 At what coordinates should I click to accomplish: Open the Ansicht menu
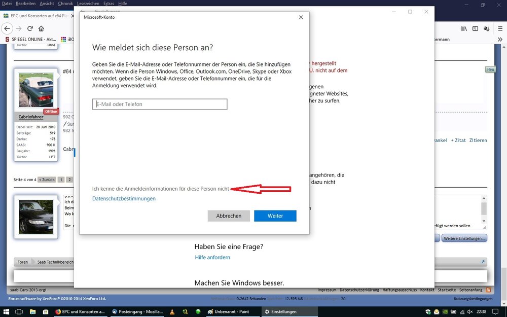pos(47,3)
